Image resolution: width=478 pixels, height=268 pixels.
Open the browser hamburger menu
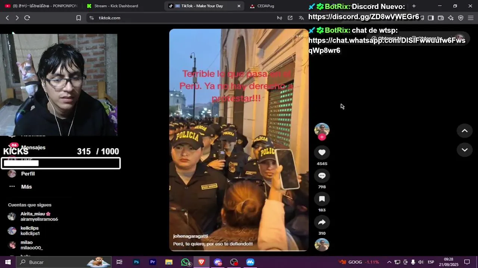click(x=471, y=18)
